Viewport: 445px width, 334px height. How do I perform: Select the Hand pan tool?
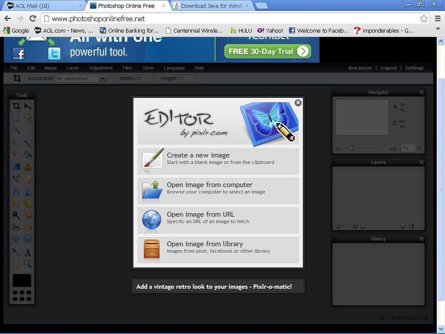pyautogui.click(x=16, y=264)
